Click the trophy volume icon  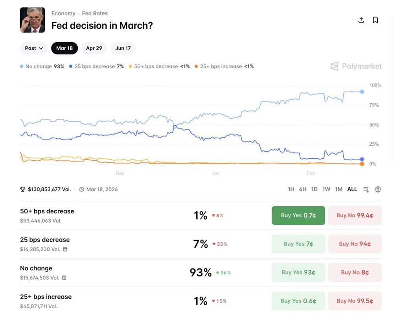pyautogui.click(x=23, y=189)
